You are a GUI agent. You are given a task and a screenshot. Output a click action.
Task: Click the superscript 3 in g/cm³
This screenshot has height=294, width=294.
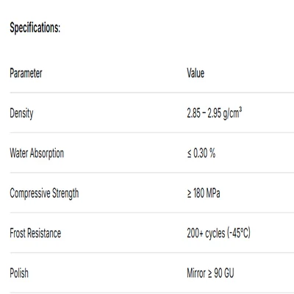click(x=240, y=110)
